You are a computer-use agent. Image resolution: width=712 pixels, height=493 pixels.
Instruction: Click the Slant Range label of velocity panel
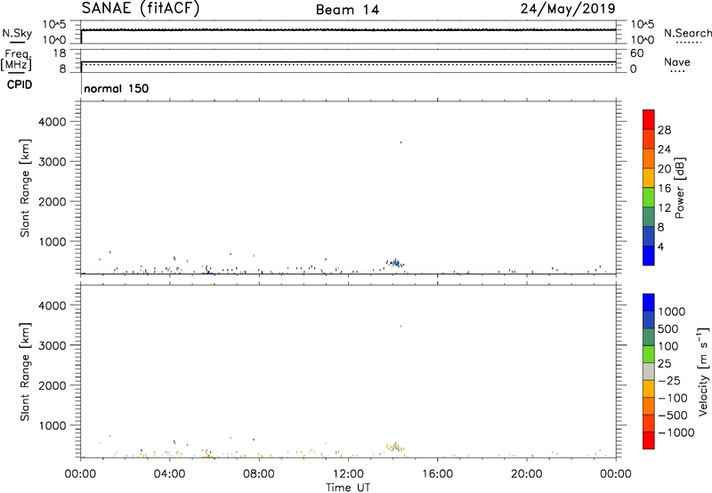click(25, 372)
